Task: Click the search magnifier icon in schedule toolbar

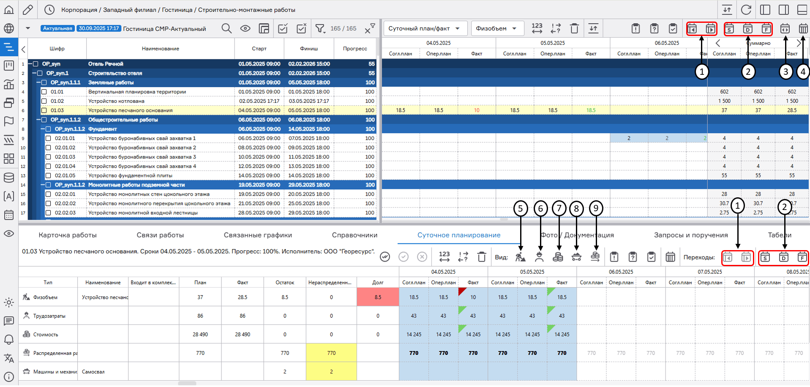Action: coord(226,28)
